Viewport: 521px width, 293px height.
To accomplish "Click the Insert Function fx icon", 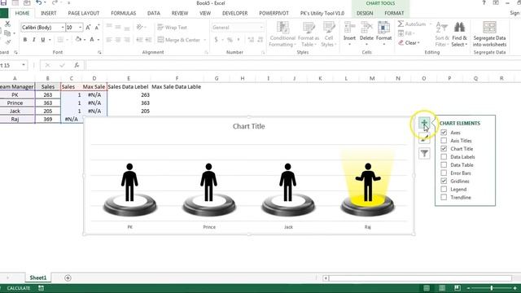I will (77, 65).
